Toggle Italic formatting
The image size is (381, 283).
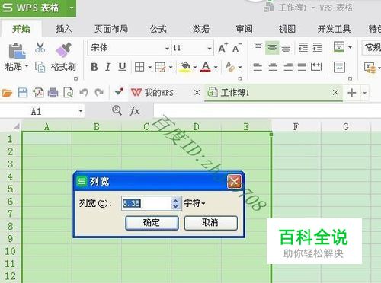point(108,67)
